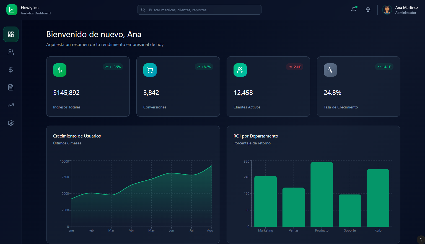Click the Ana Martínez user name
The image size is (425, 244).
coord(406,7)
